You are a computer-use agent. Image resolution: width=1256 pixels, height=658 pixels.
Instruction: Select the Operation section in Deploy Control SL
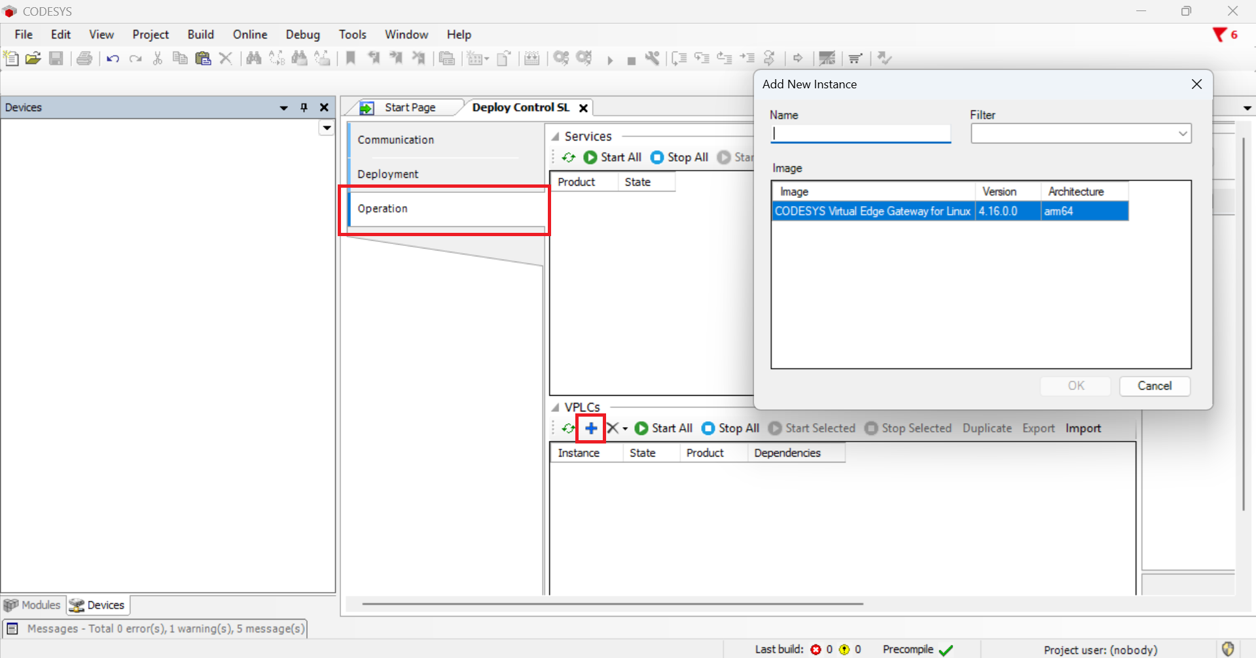pyautogui.click(x=384, y=208)
